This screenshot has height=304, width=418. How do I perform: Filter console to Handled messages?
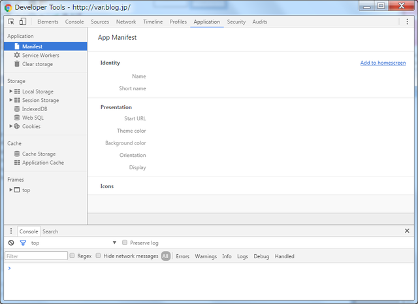click(285, 256)
